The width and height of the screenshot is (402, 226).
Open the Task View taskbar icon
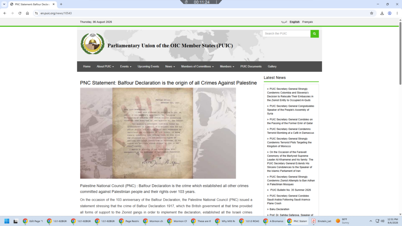point(16,221)
